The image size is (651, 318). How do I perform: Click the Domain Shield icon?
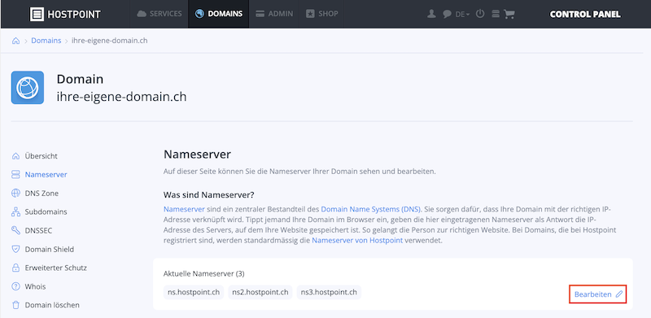[x=15, y=249]
